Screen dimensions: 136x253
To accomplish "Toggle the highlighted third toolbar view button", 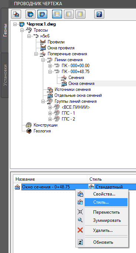I will pos(42,14).
